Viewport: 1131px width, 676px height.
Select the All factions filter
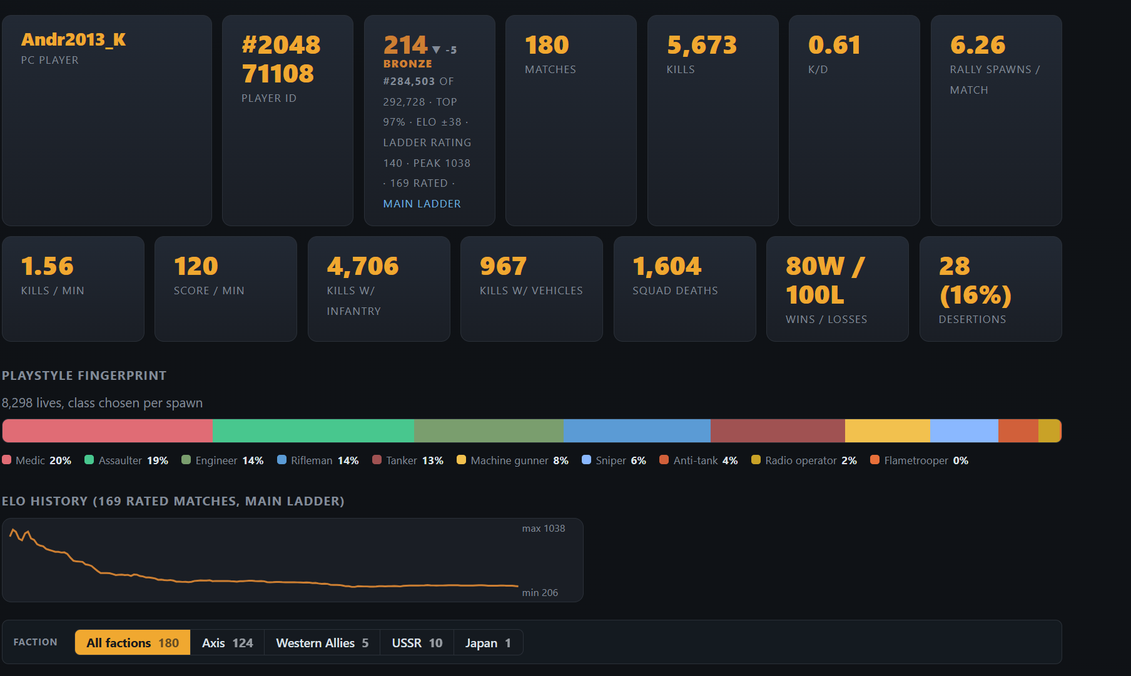pyautogui.click(x=133, y=642)
